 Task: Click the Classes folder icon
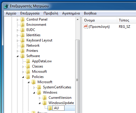pyautogui.click(x=28, y=66)
